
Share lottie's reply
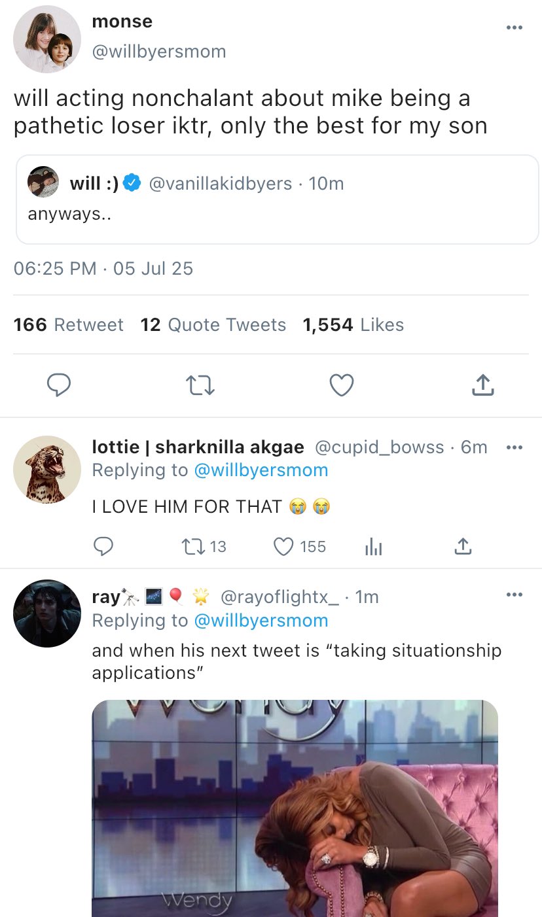click(x=462, y=546)
